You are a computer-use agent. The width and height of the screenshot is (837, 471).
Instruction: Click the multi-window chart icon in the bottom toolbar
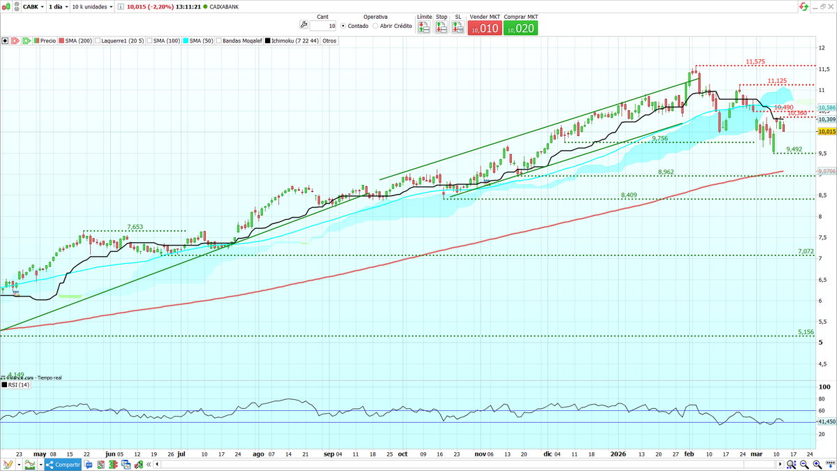[x=126, y=465]
